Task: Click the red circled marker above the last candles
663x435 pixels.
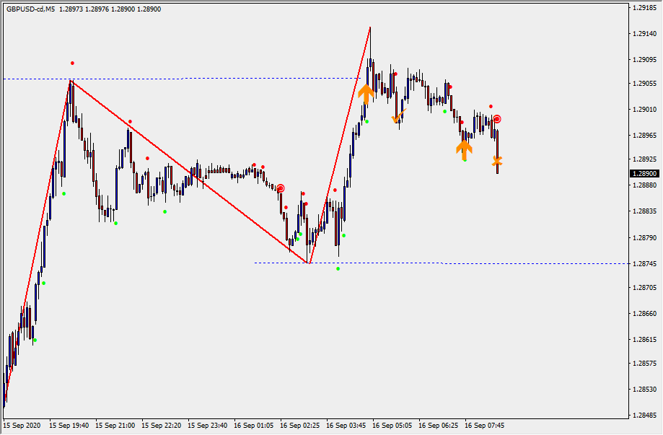Action: coord(497,119)
